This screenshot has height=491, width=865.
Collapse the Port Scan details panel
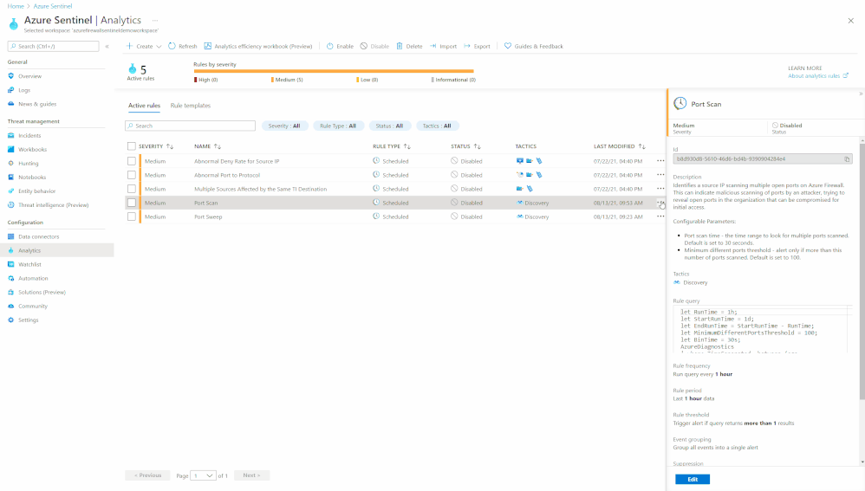861,94
